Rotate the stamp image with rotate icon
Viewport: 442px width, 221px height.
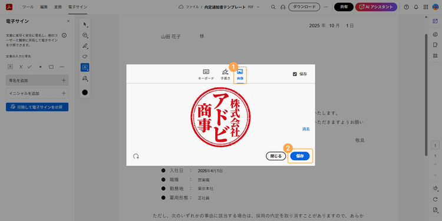coord(136,156)
